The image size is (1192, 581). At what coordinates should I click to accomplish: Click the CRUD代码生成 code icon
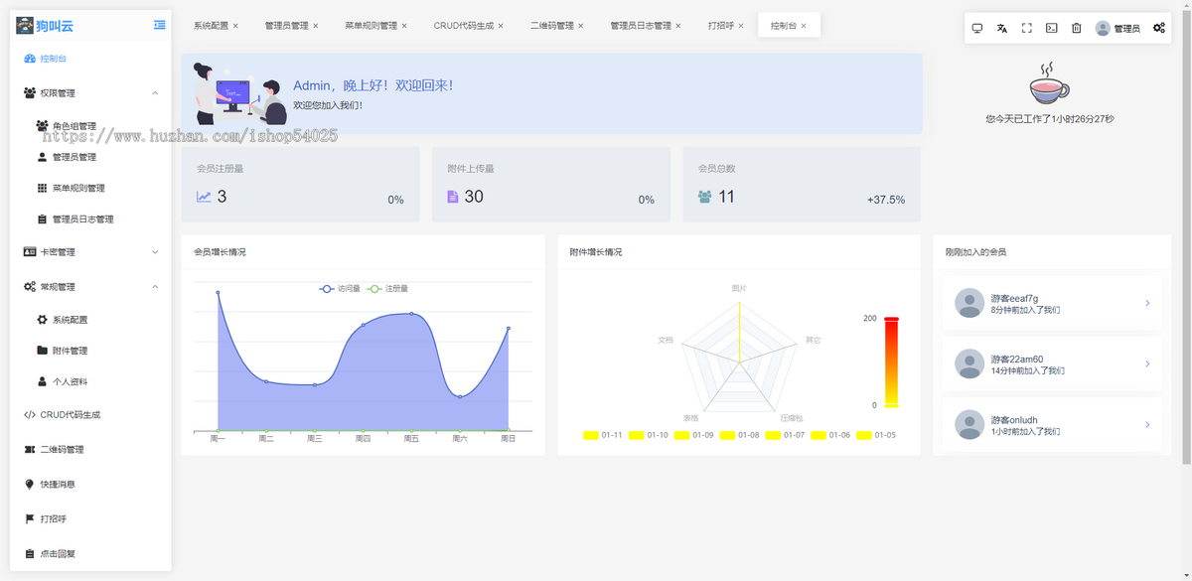30,415
